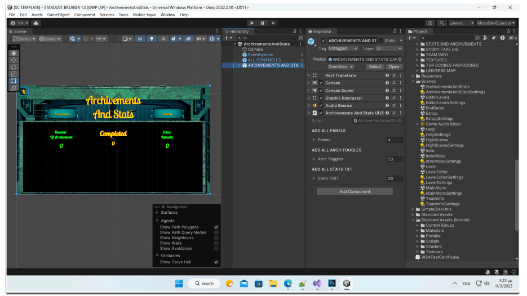Click the cloud services icon
This screenshot has height=296, width=527.
[36, 23]
